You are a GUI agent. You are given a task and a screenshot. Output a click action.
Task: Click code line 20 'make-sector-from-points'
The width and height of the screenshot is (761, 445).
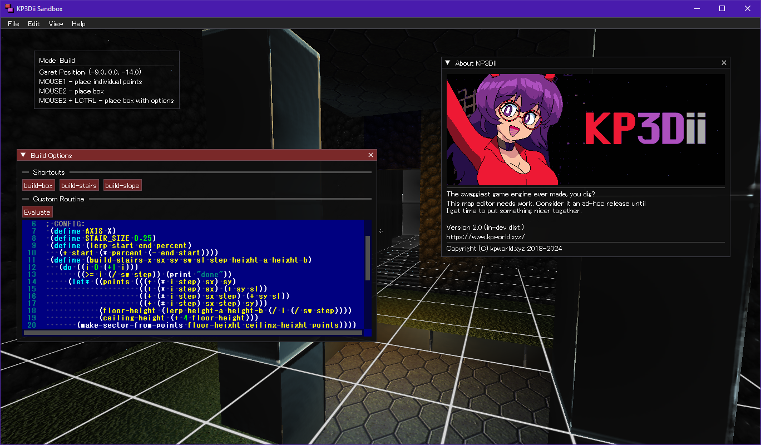[x=217, y=325]
